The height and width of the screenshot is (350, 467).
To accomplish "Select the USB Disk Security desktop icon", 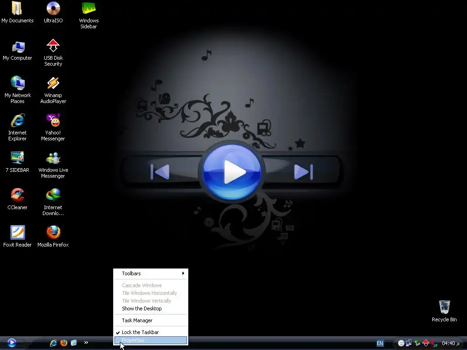I will pyautogui.click(x=53, y=46).
